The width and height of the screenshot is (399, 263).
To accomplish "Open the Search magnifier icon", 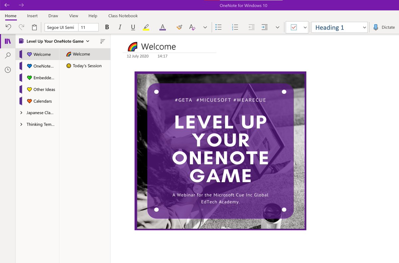I will (x=8, y=56).
